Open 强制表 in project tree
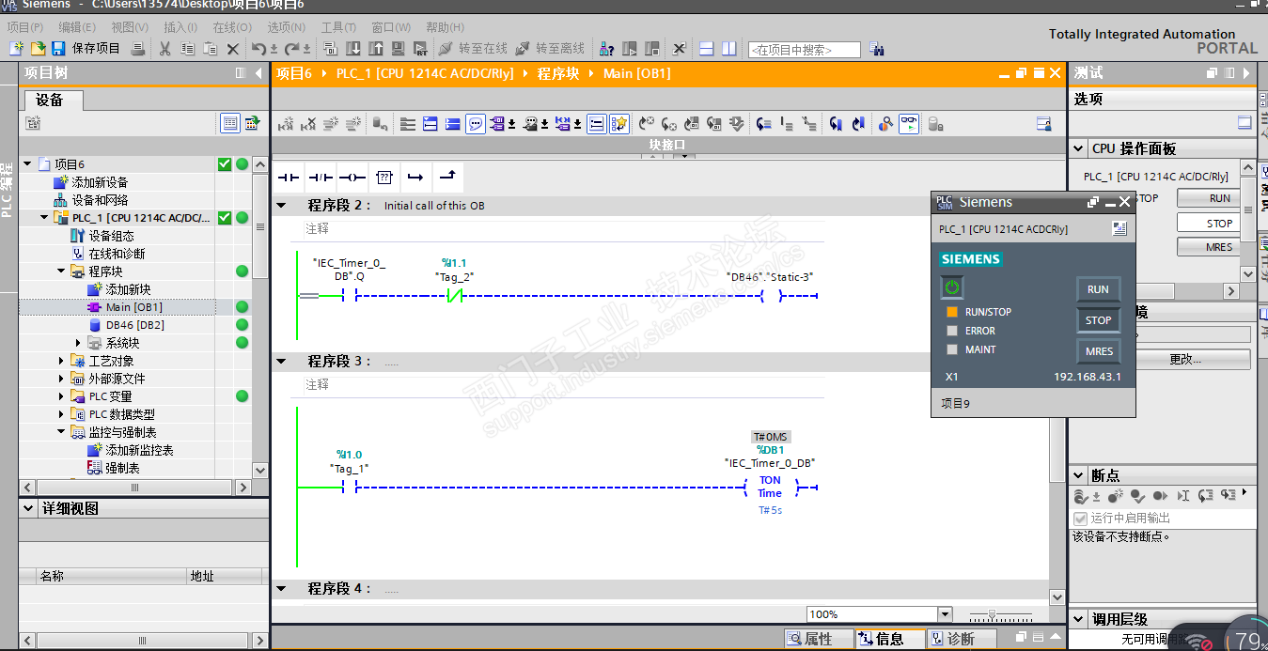This screenshot has height=651, width=1268. point(122,468)
